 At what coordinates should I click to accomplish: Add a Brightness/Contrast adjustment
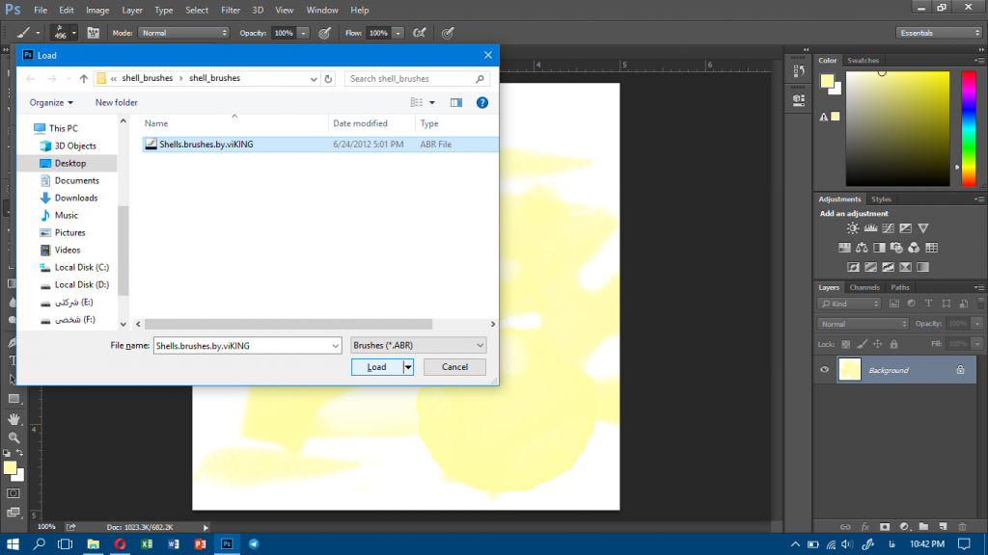click(853, 228)
